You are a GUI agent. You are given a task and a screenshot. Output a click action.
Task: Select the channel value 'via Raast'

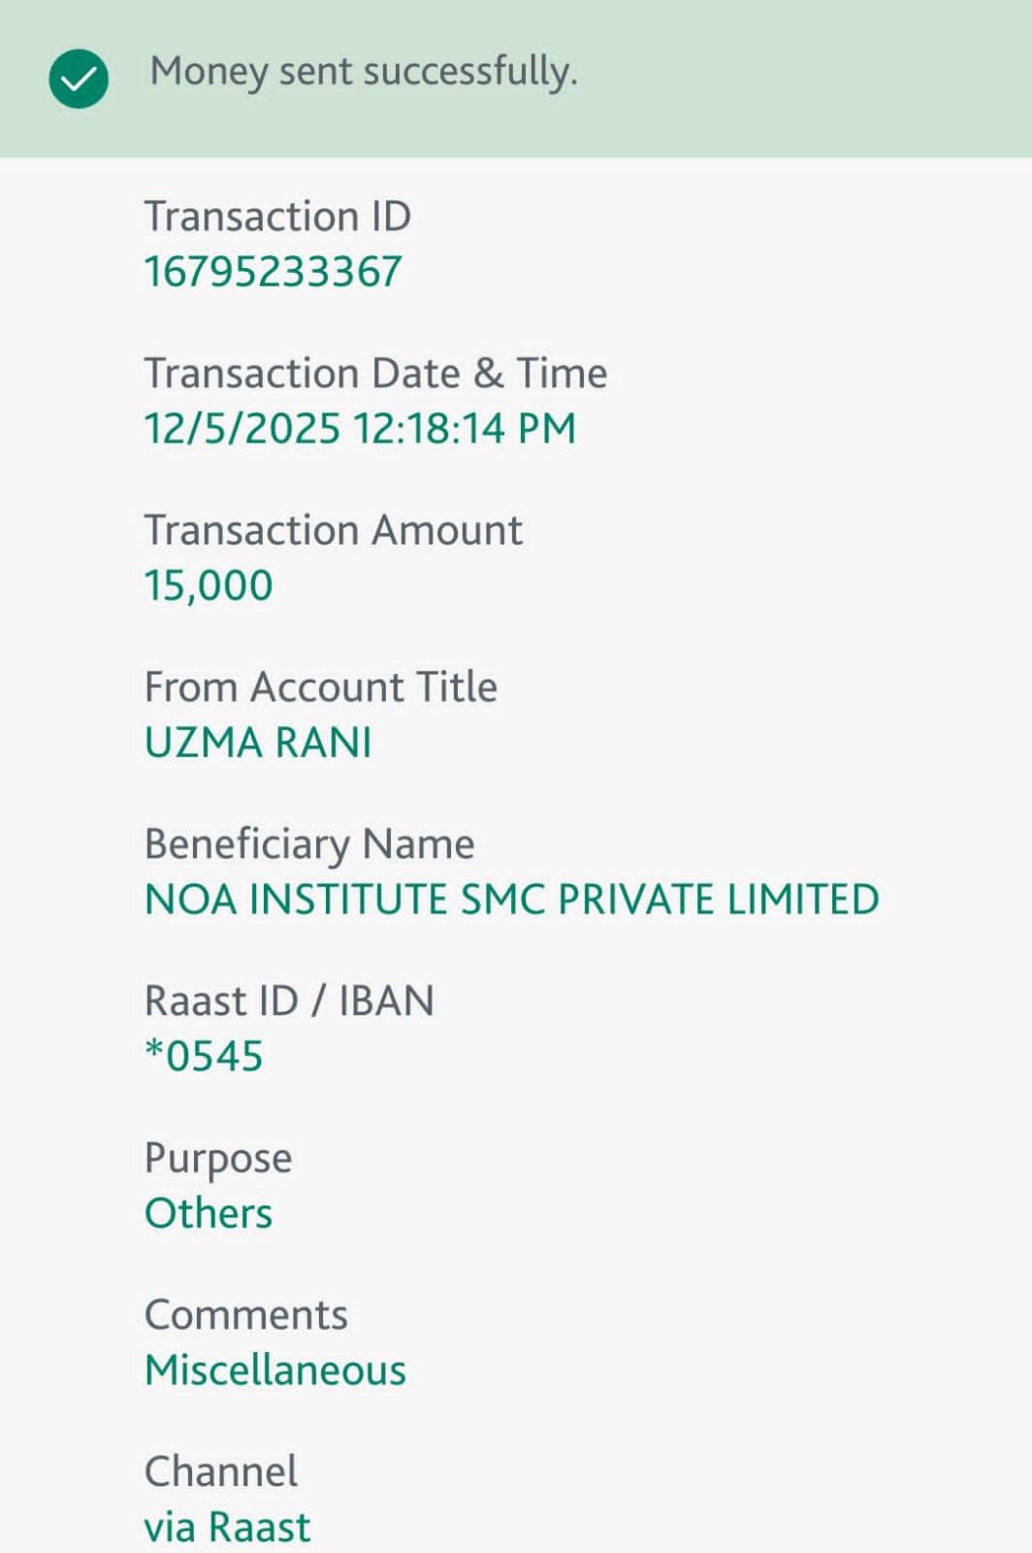[x=227, y=1527]
